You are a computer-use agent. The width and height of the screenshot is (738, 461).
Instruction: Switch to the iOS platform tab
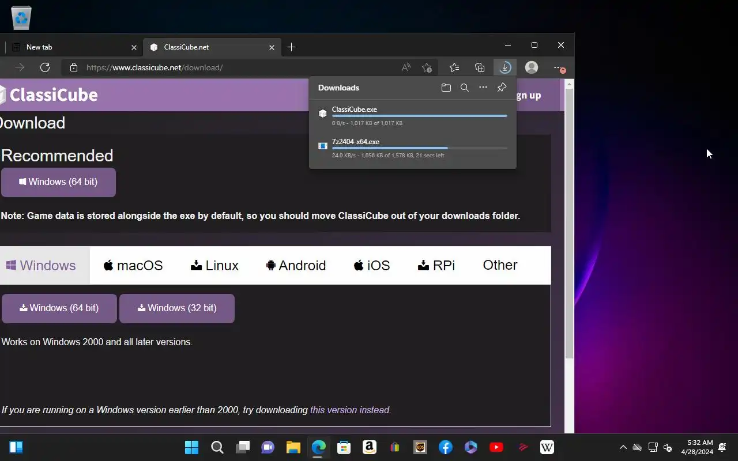pos(372,266)
